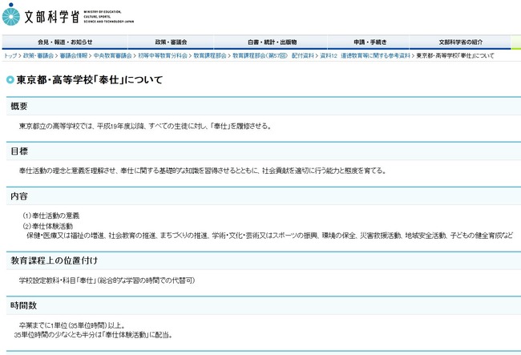Click the 概要 section heading

(19, 107)
